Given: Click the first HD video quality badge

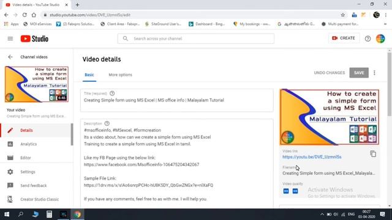Looking at the screenshot, I should pos(286,191).
